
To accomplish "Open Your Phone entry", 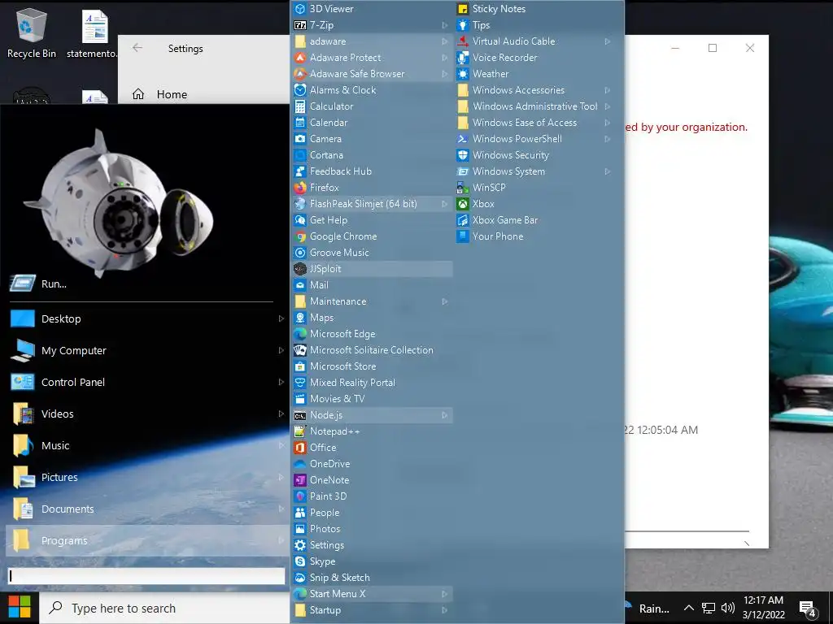I will point(534,236).
